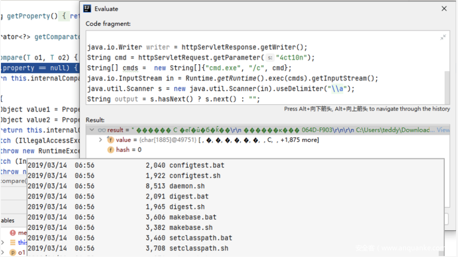This screenshot has height=257, width=458.
Task: Click configtest.sh in output list
Action: (195, 176)
